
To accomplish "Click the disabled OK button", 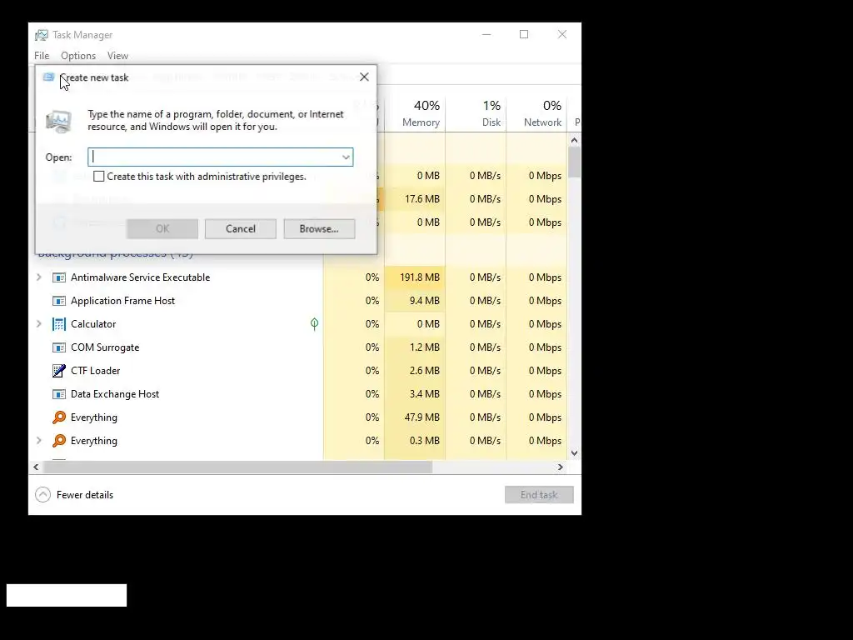I will (162, 229).
